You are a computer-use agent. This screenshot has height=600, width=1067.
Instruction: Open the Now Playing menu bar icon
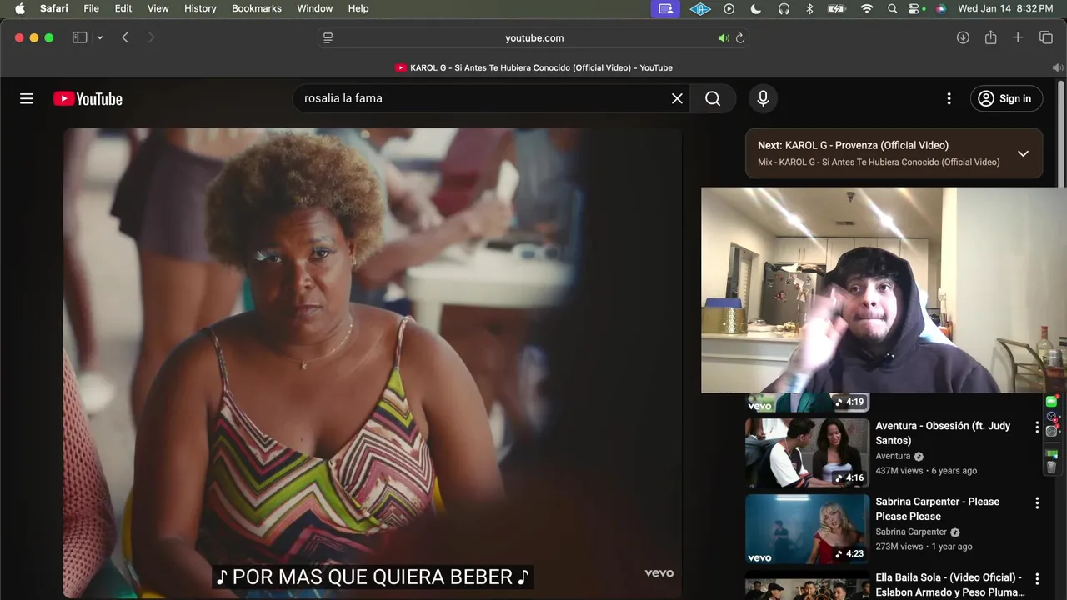click(x=729, y=8)
